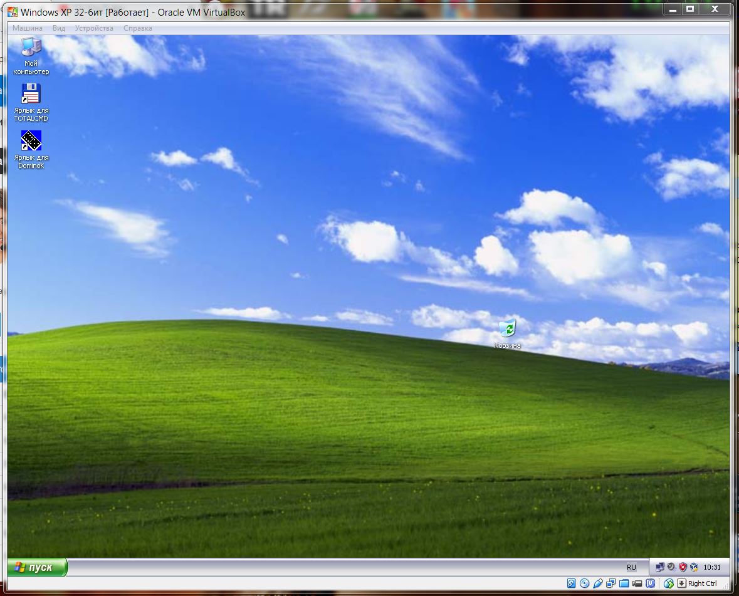Select the TOTALCMD shortcut icon
Viewport: 739px width, 596px height.
31,103
